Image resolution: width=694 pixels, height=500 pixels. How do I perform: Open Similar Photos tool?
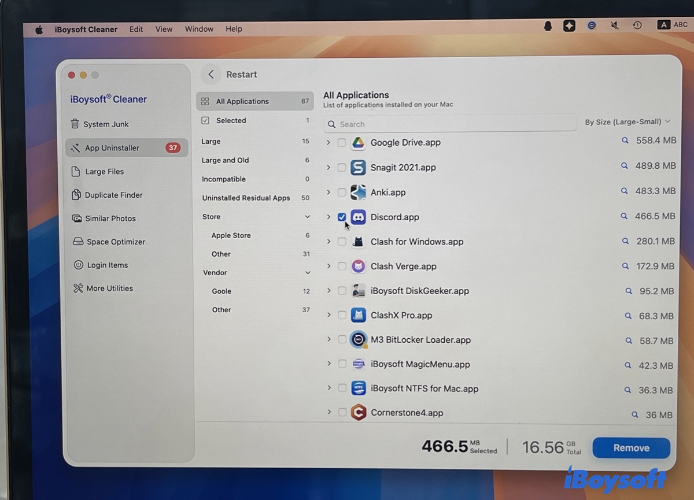(104, 218)
